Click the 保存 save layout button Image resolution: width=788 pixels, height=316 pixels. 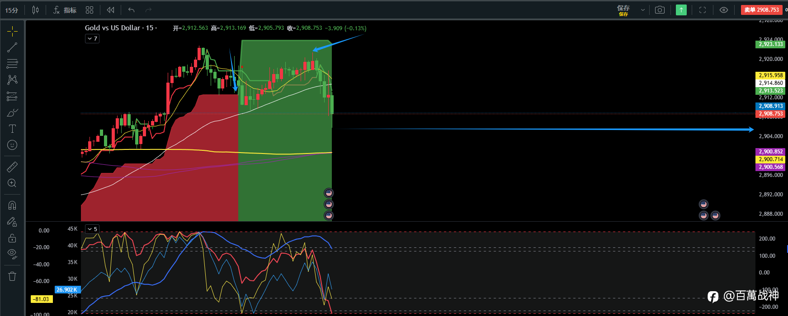coord(623,10)
